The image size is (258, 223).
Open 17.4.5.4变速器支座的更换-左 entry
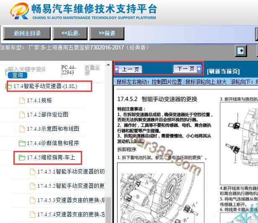point(71,215)
